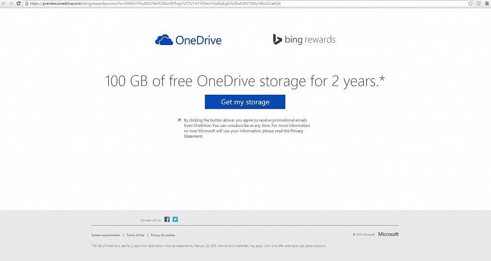Click the Bing rewards logo

[x=304, y=39]
